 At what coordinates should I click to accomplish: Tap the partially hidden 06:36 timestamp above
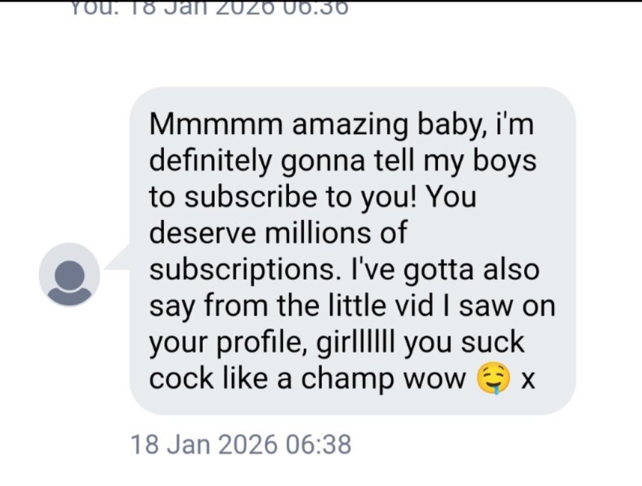(209, 8)
